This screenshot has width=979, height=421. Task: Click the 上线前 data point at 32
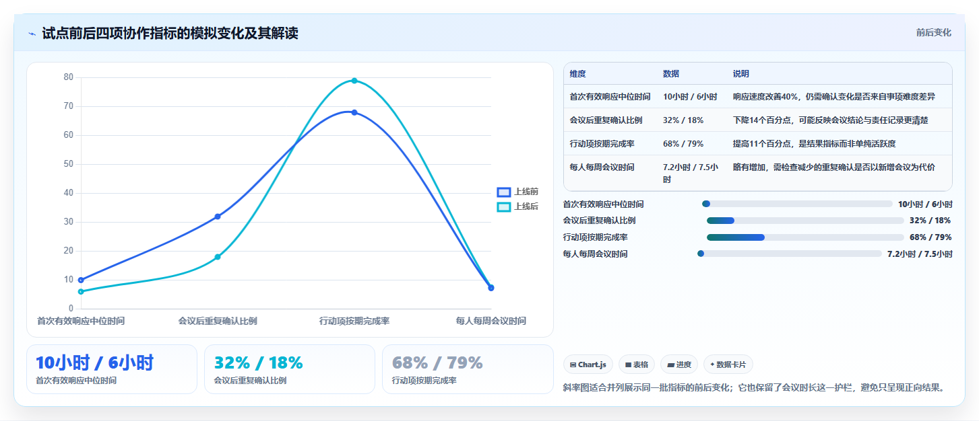coord(218,217)
